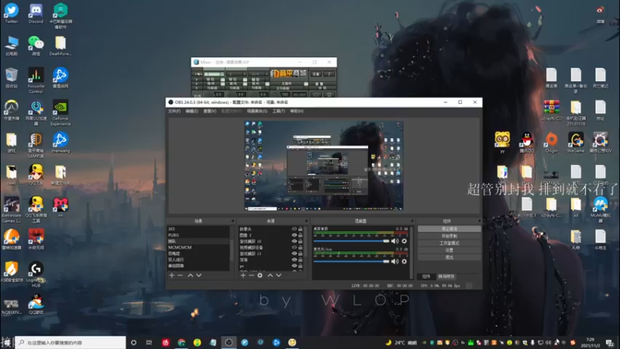Open Battlestate Games launcher icon
This screenshot has width=620, height=349.
[x=12, y=209]
